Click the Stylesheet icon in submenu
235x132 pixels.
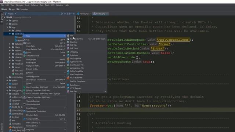68,55
